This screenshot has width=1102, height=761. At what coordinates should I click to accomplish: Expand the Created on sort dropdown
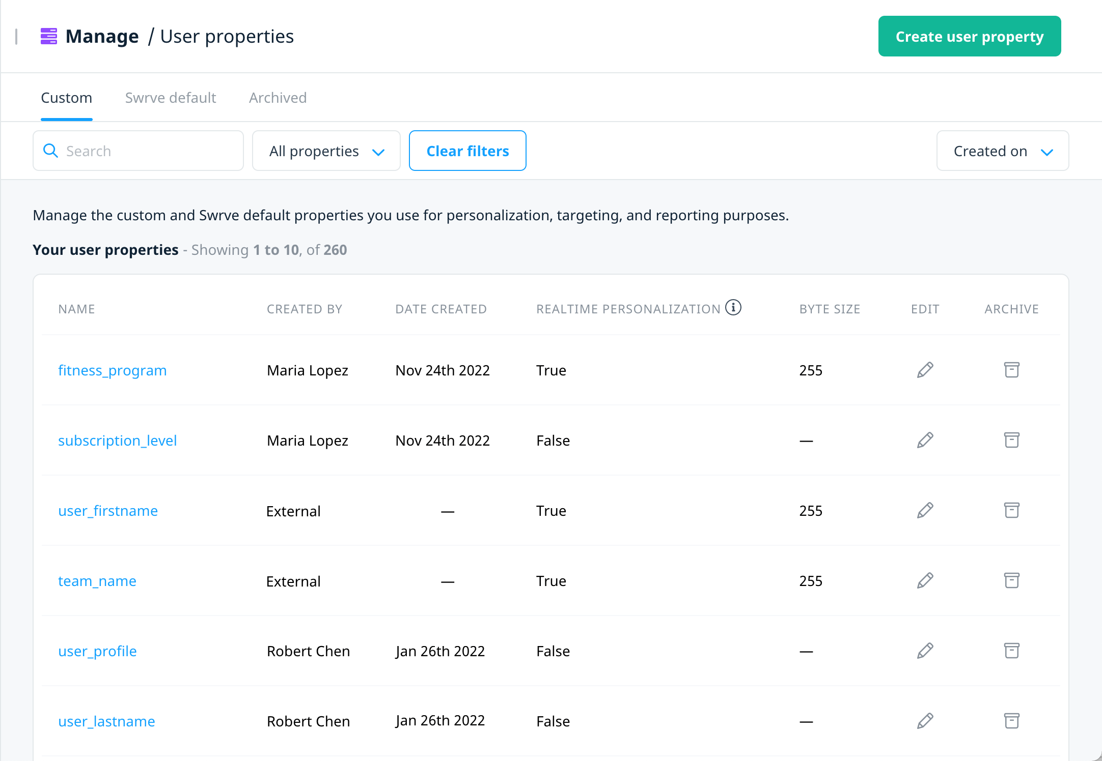(1002, 151)
